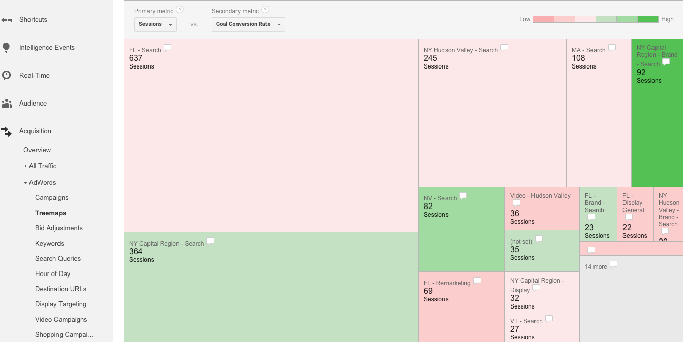Click comment bubble next to NV - Search
Viewport: 683px width, 342px height.
click(x=463, y=196)
